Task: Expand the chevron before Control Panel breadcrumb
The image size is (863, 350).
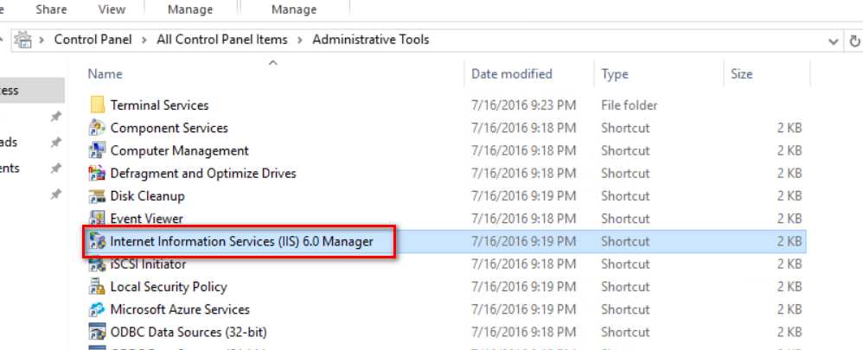Action: (x=42, y=40)
